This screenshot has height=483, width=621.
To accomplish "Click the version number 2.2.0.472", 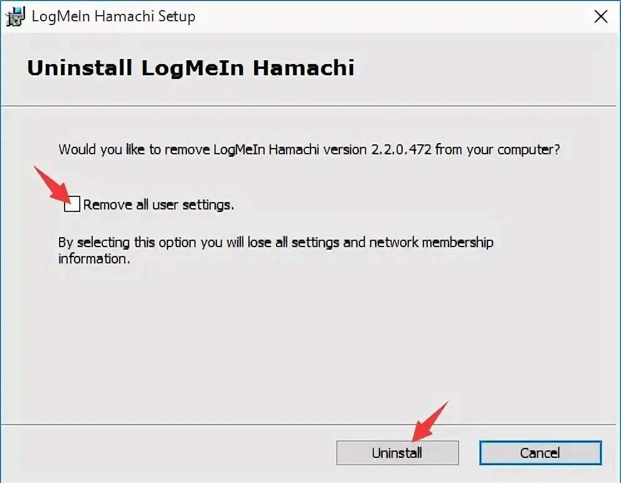I will [x=401, y=150].
